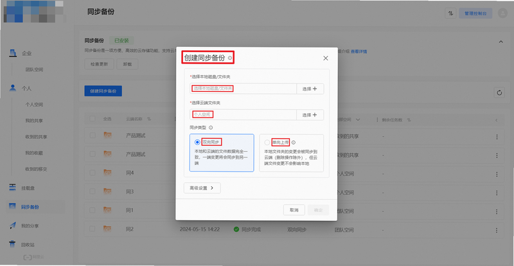Open the 管理控制台 button
Viewport: 514px width, 266px height.
pyautogui.click(x=475, y=13)
